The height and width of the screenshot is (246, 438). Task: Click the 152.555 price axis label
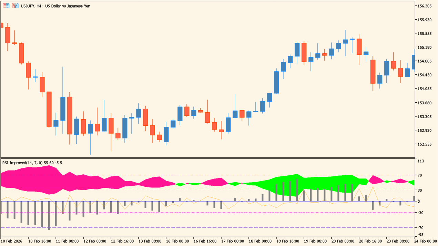click(425, 144)
